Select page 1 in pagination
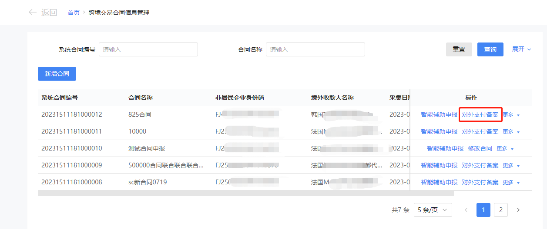Viewport: 547px width, 229px height. click(x=483, y=210)
